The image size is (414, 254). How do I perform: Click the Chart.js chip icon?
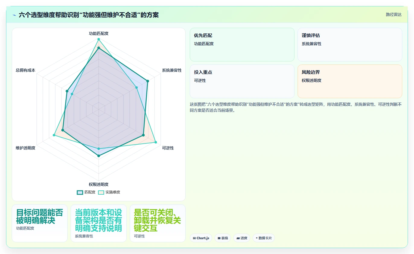pyautogui.click(x=194, y=238)
